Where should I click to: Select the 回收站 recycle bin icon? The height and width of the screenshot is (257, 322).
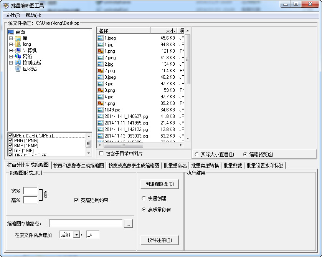(x=18, y=69)
